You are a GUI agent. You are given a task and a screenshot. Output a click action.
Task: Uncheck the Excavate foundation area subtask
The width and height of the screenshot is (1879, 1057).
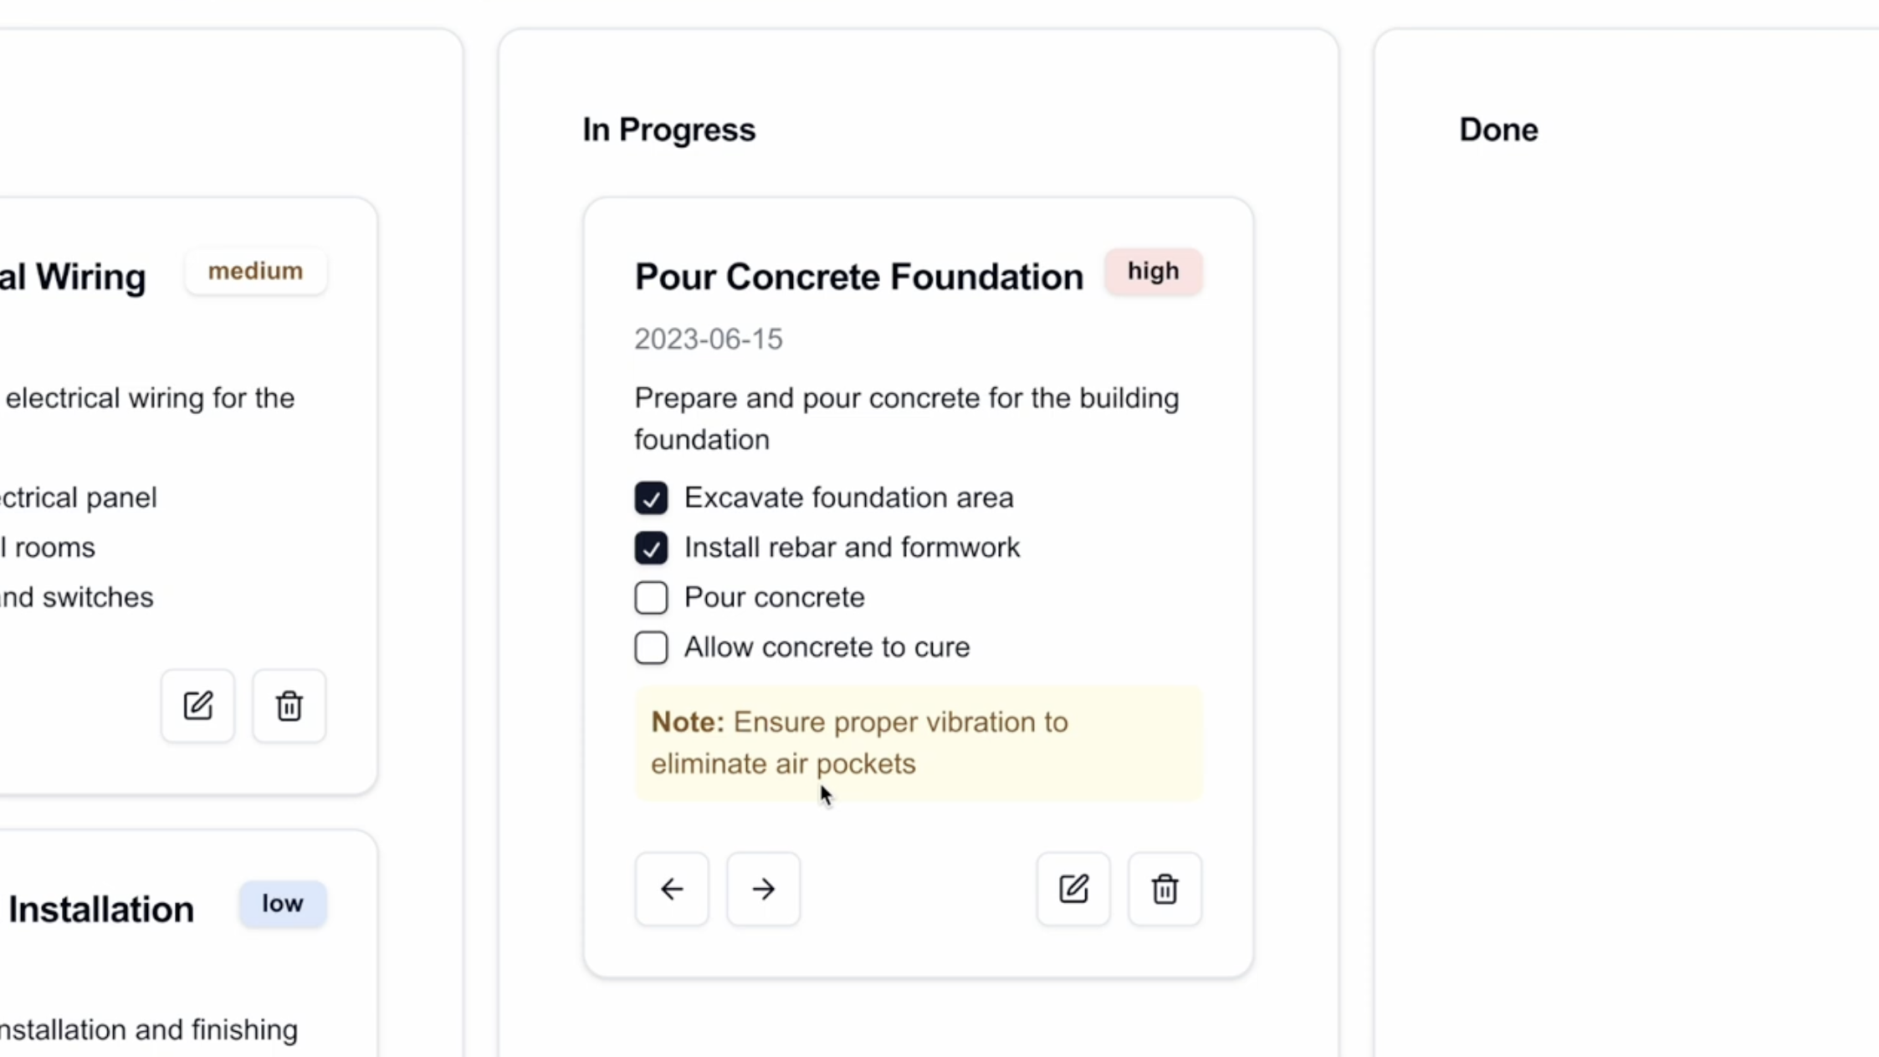pyautogui.click(x=650, y=498)
